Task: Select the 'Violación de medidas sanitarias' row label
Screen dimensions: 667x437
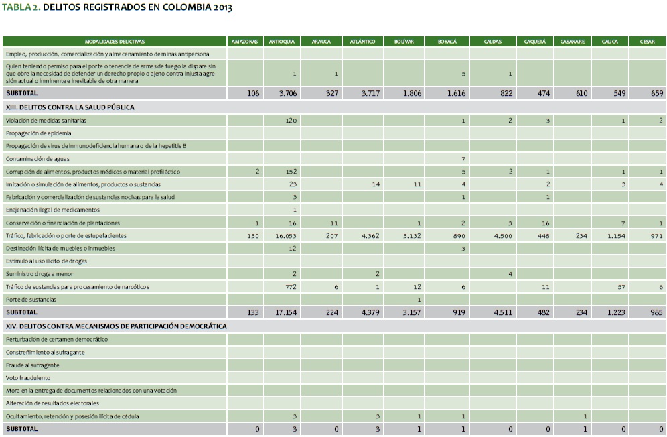Action: (46, 121)
